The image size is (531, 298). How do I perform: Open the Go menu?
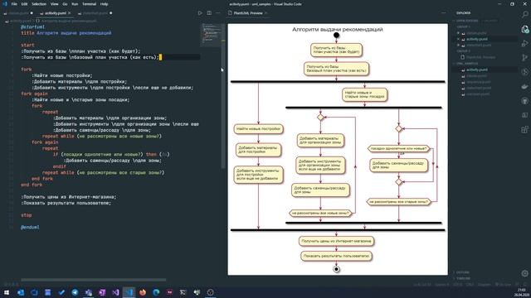click(x=65, y=4)
